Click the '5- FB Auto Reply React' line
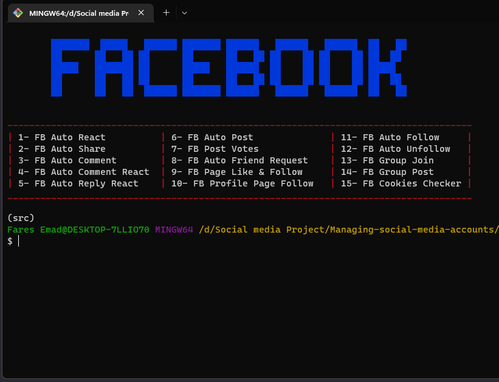 [x=78, y=183]
